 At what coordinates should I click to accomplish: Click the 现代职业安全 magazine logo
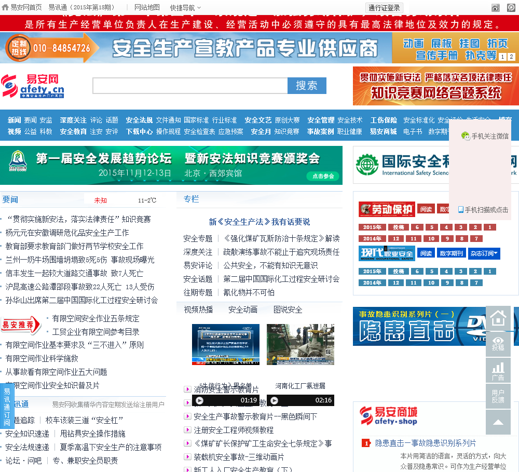[387, 253]
